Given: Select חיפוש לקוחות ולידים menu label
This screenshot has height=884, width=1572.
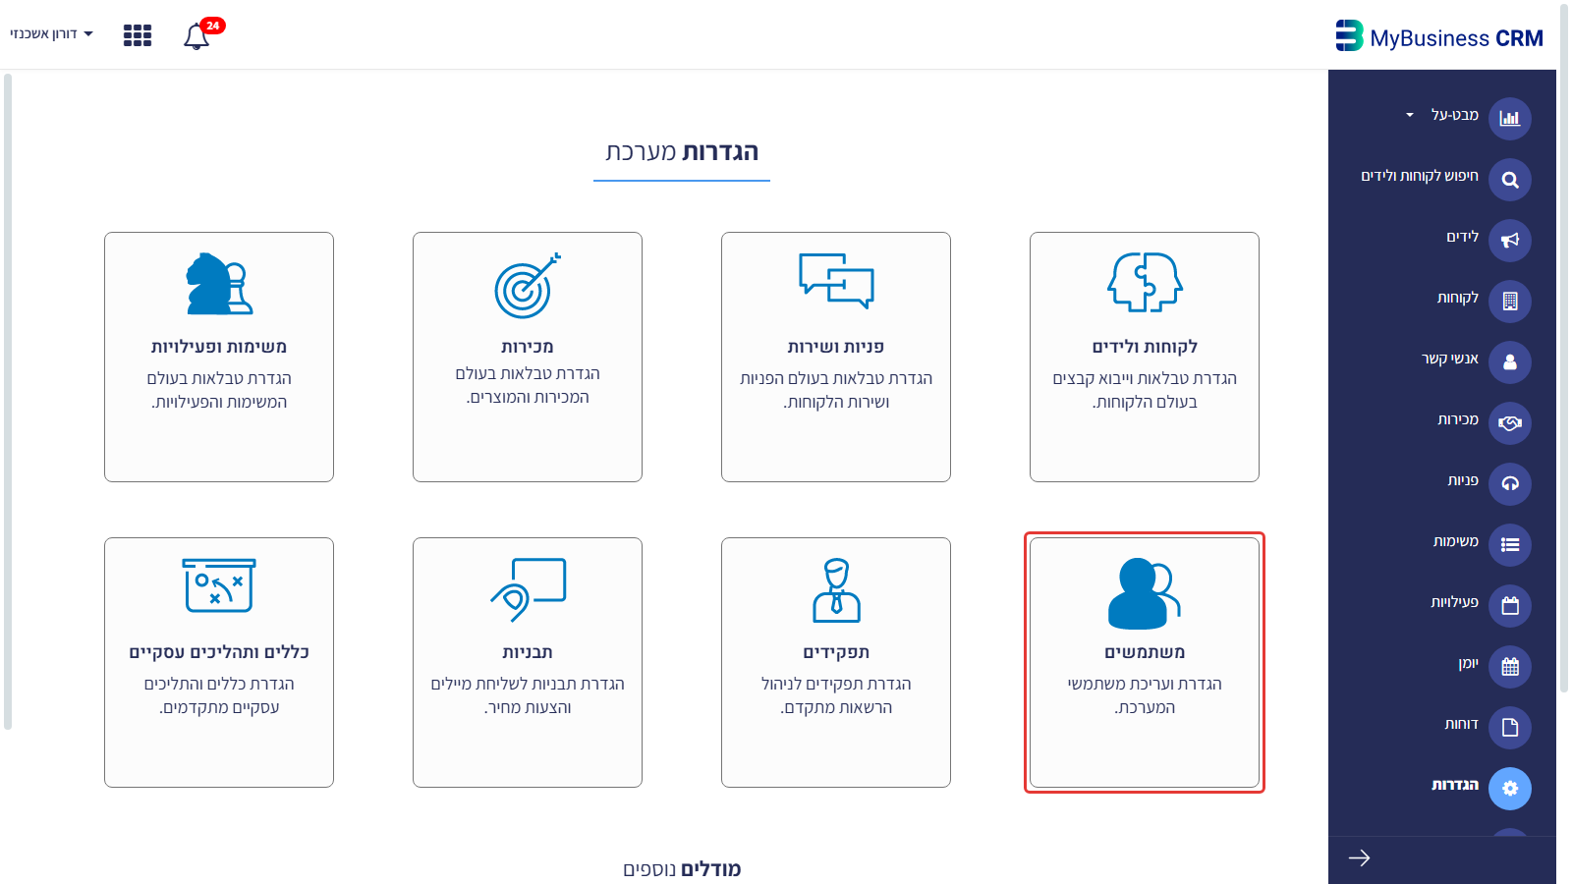Looking at the screenshot, I should click(1420, 176).
